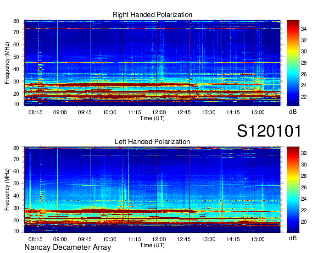The width and height of the screenshot is (312, 253).
Task: Click the 15:00 time tick of the left-handed plot
Action: pyautogui.click(x=258, y=239)
